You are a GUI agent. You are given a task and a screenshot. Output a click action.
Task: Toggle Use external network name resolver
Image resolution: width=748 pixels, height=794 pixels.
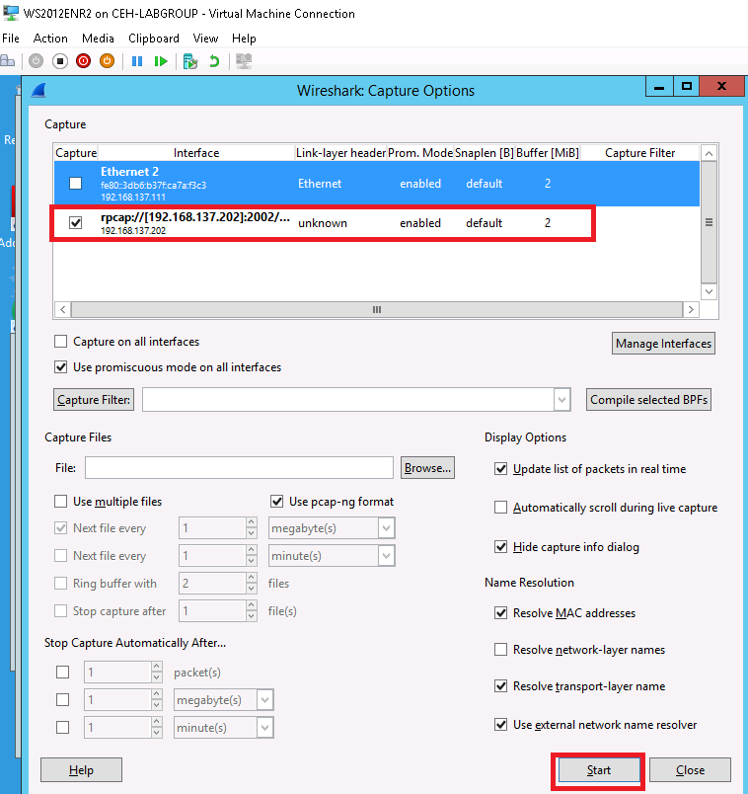click(x=500, y=725)
